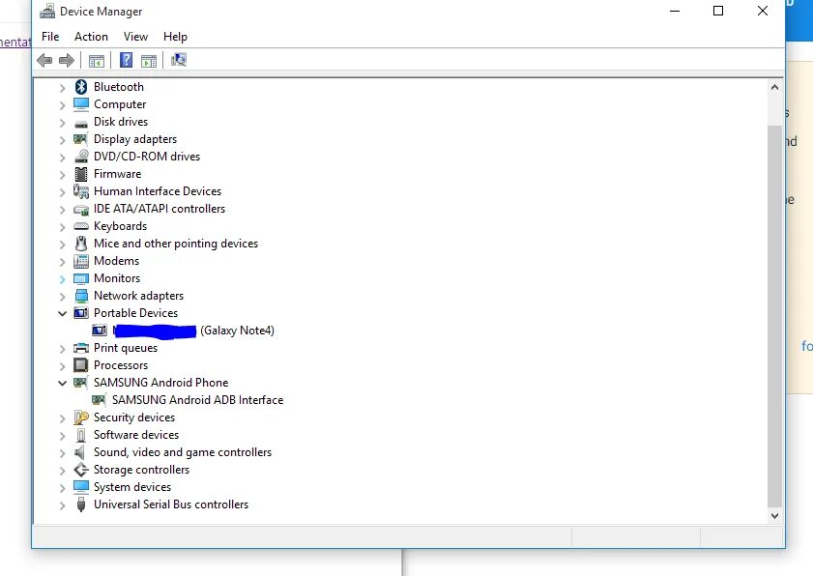Open the File menu
Screen dimensions: 813x576
click(50, 37)
